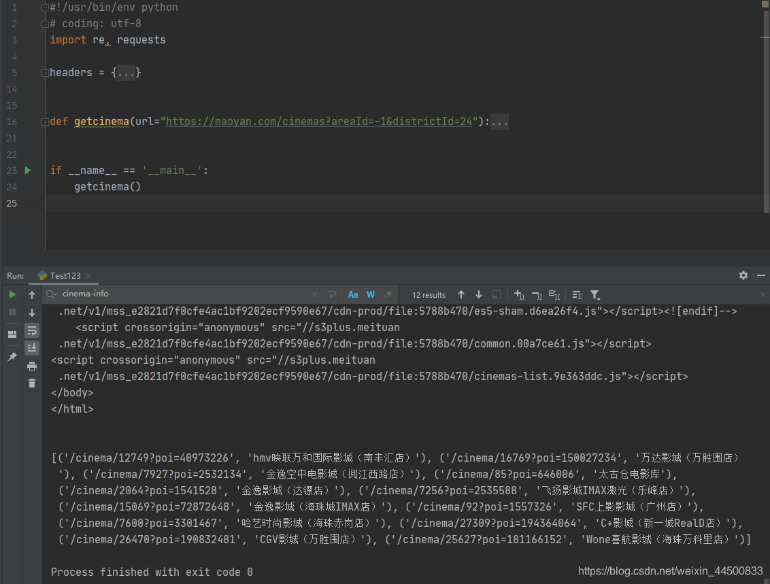Add selection for next occurrence
This screenshot has width=770, height=584.
point(519,294)
